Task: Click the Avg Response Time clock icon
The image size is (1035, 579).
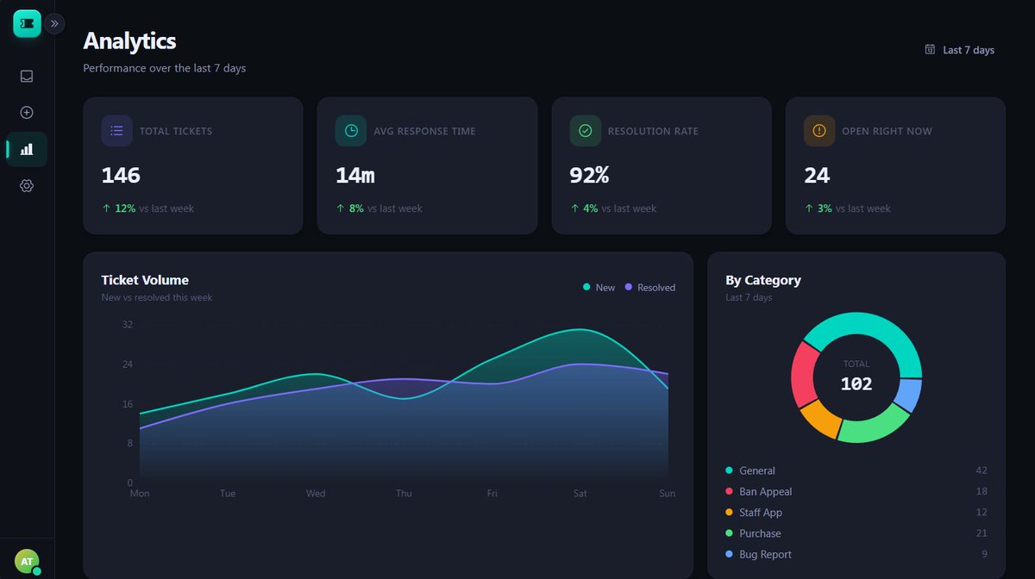Action: 351,131
